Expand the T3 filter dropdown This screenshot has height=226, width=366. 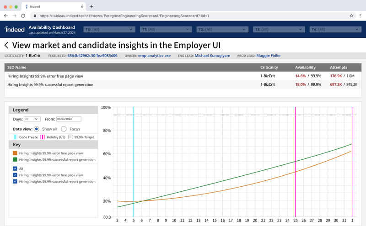[279, 29]
